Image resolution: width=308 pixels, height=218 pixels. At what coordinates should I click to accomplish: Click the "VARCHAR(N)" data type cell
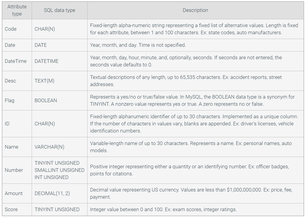pos(49,147)
